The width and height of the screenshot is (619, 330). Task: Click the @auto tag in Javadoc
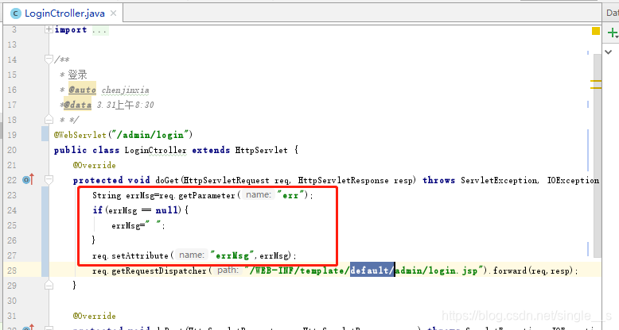[82, 90]
